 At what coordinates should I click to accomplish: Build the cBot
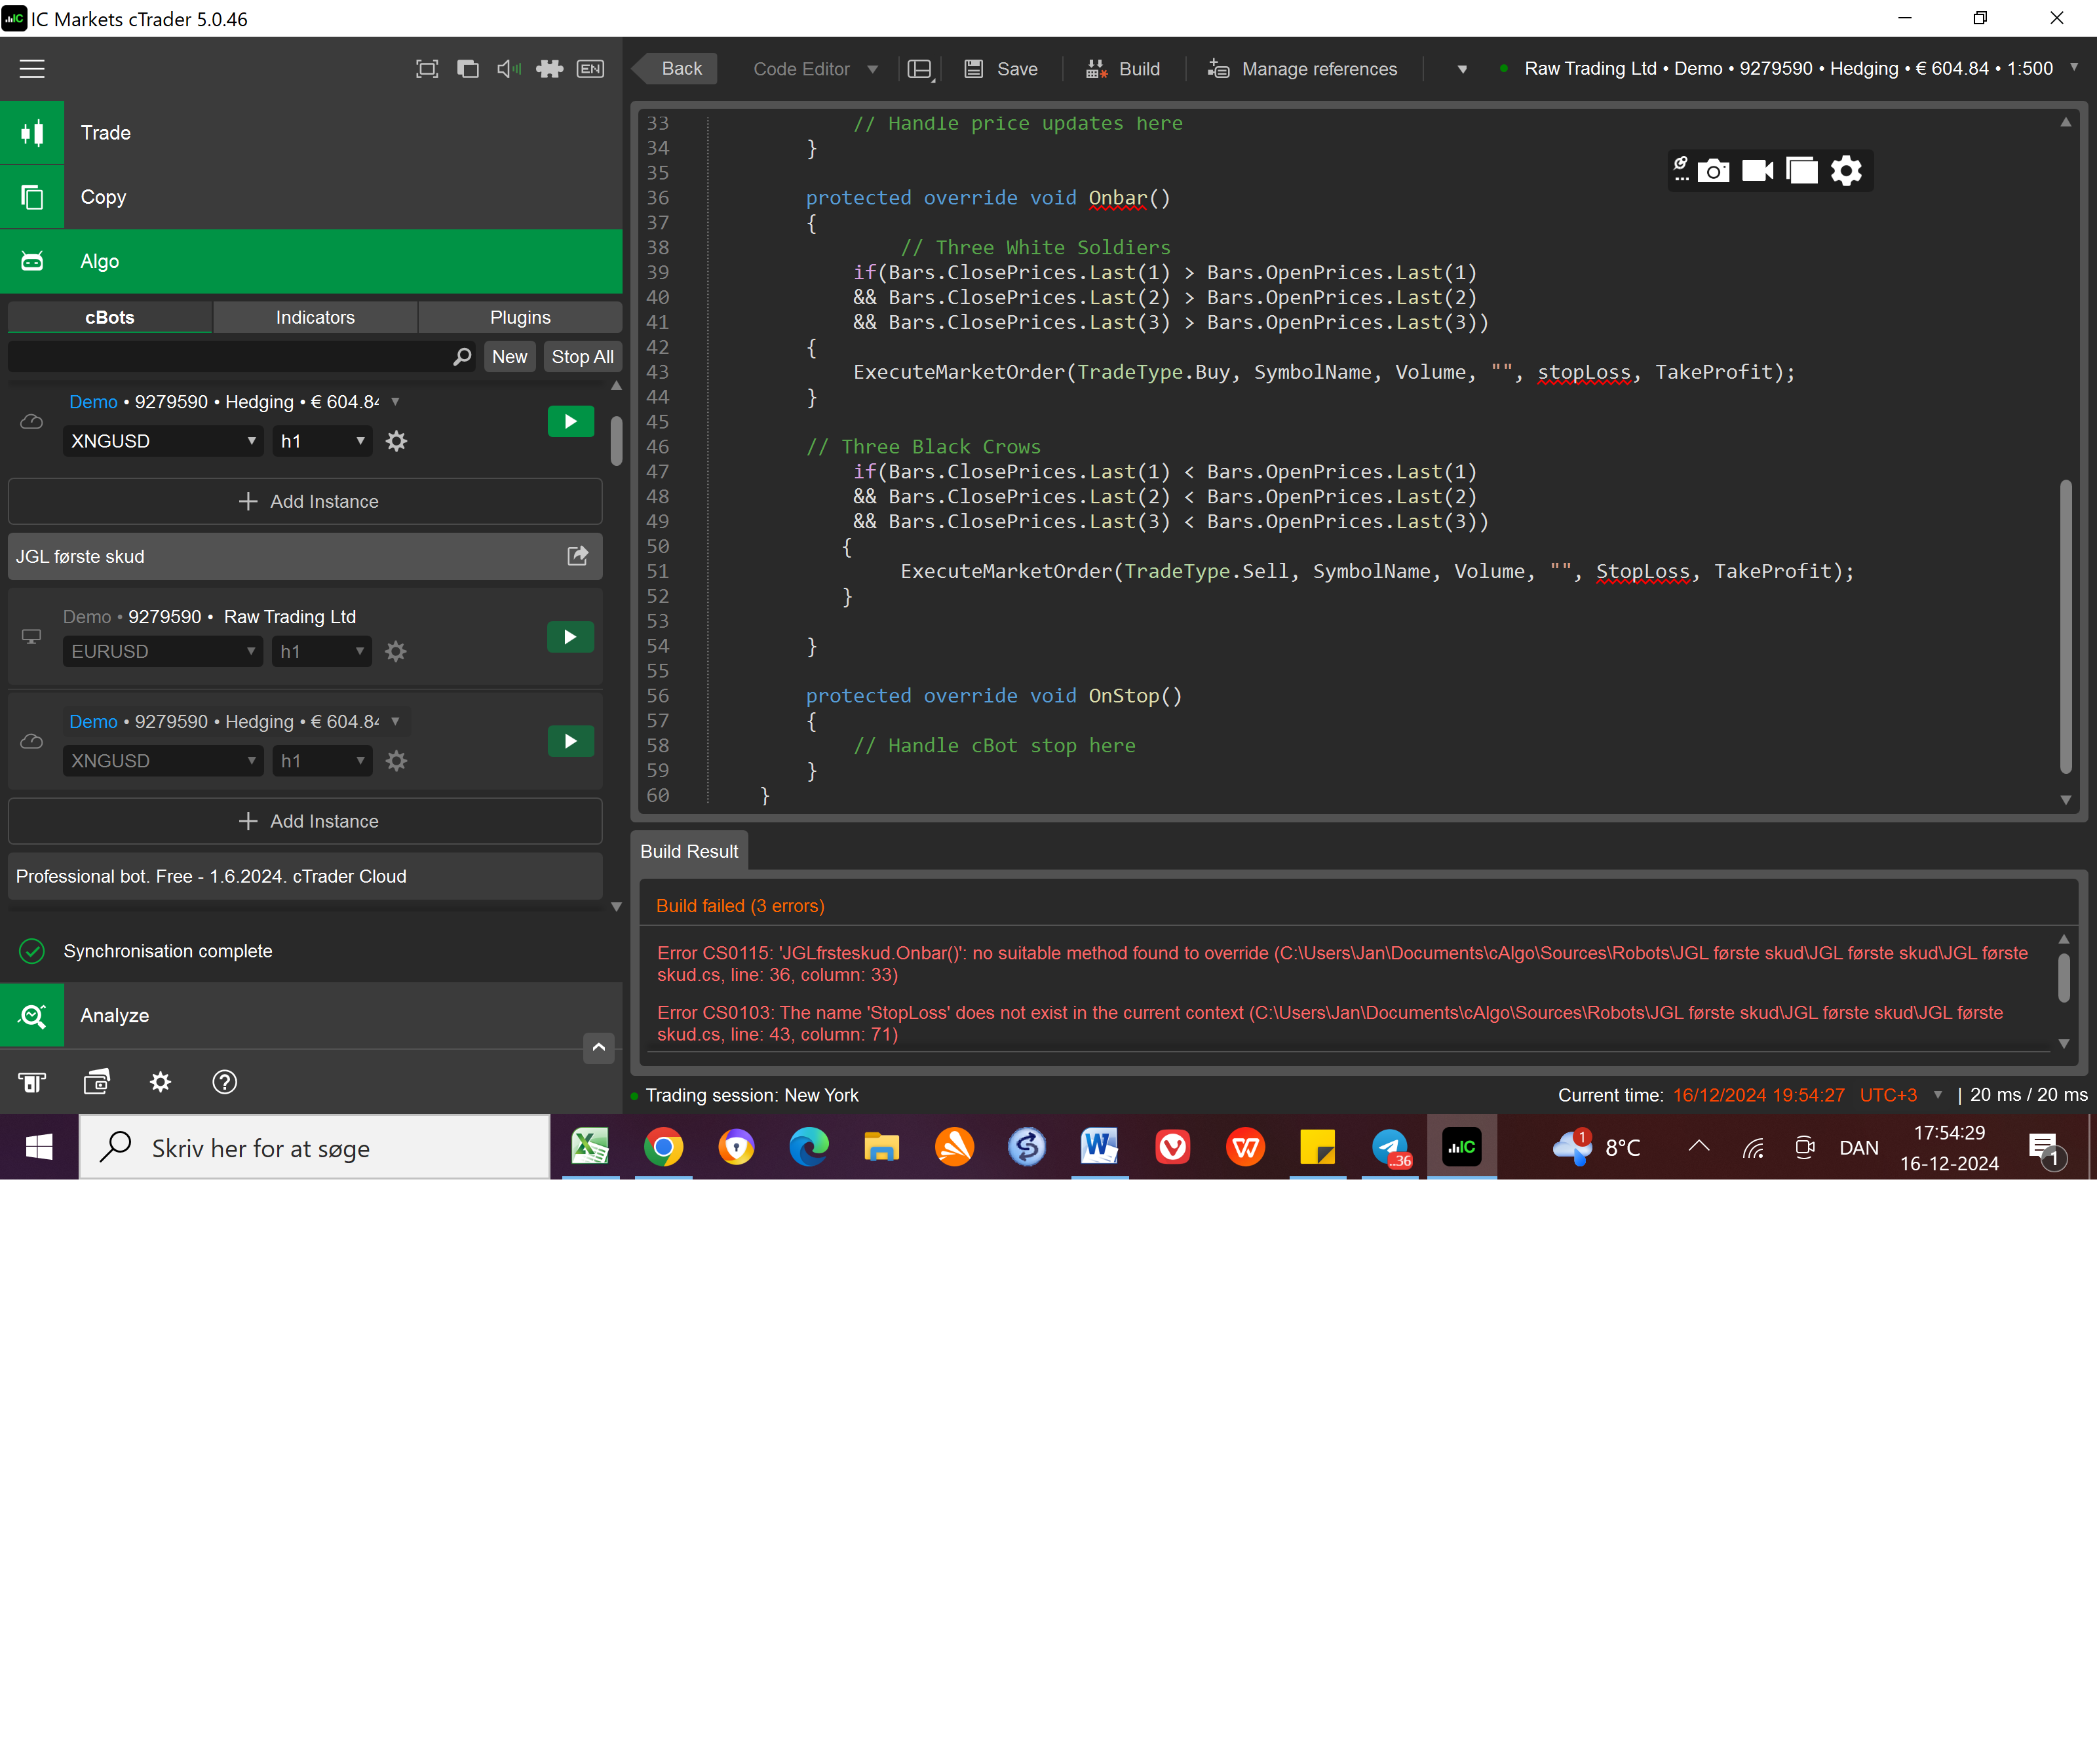tap(1123, 69)
